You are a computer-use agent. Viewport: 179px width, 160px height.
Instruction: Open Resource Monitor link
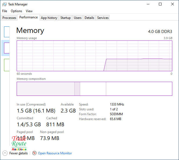pos(55,153)
